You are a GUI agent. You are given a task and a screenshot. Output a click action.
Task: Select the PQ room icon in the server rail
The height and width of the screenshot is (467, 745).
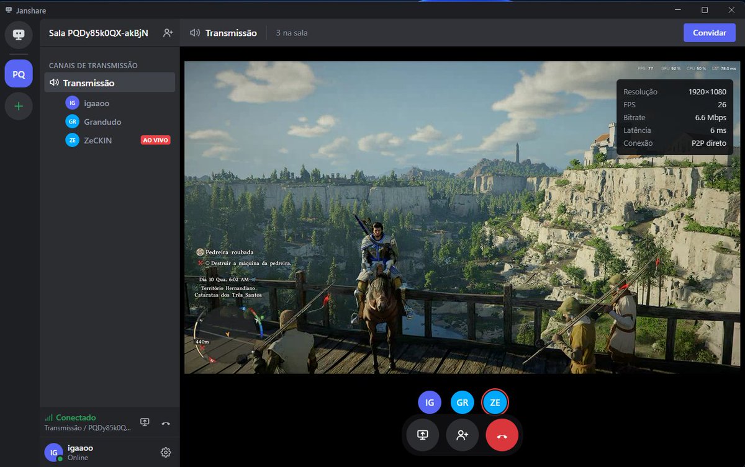coord(19,74)
